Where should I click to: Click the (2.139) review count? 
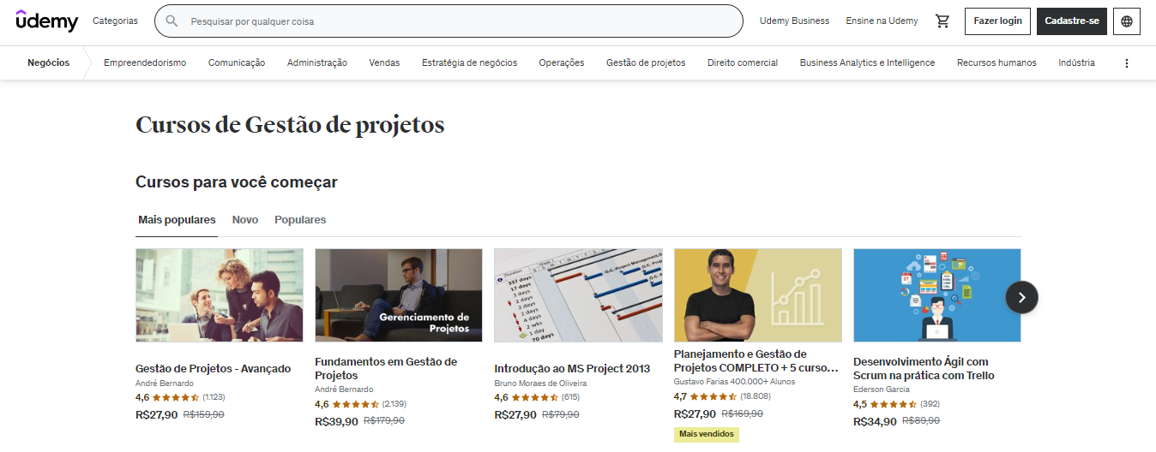coord(394,404)
